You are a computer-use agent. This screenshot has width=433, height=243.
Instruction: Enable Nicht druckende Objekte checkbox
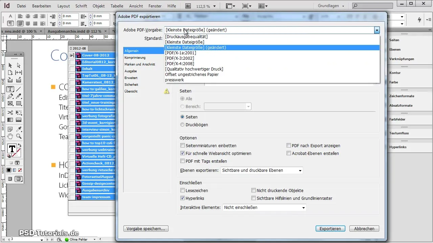[254, 190]
